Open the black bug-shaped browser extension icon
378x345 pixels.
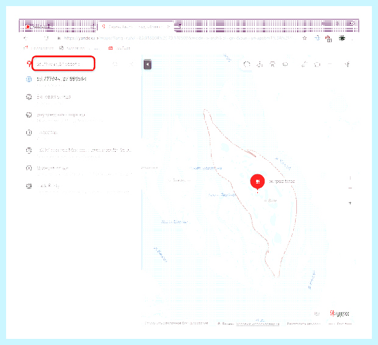click(342, 38)
